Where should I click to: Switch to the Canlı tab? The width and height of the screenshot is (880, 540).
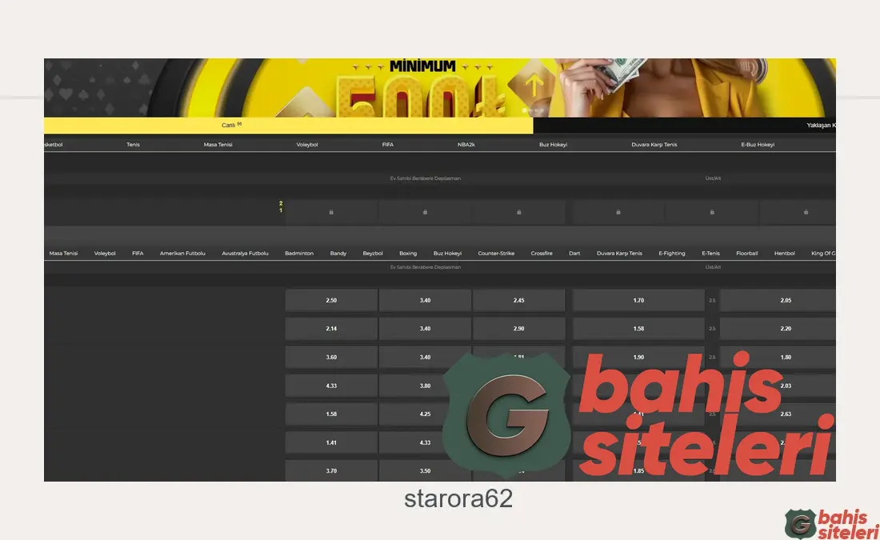point(226,125)
